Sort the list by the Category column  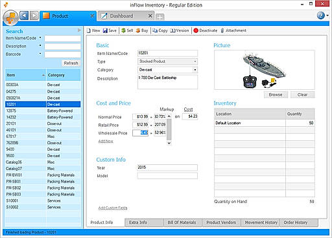coord(64,75)
